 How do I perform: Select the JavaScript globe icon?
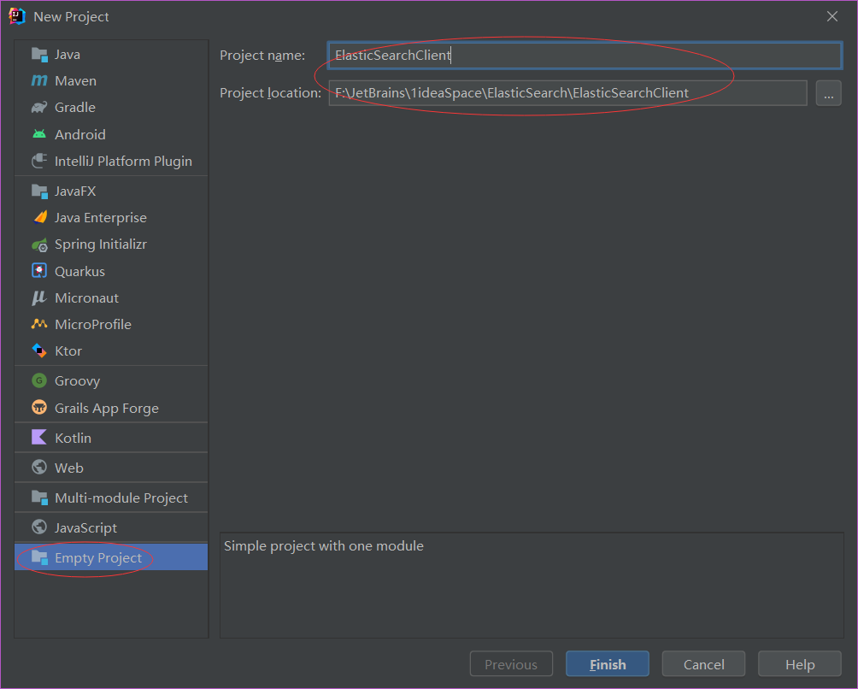[x=39, y=527]
